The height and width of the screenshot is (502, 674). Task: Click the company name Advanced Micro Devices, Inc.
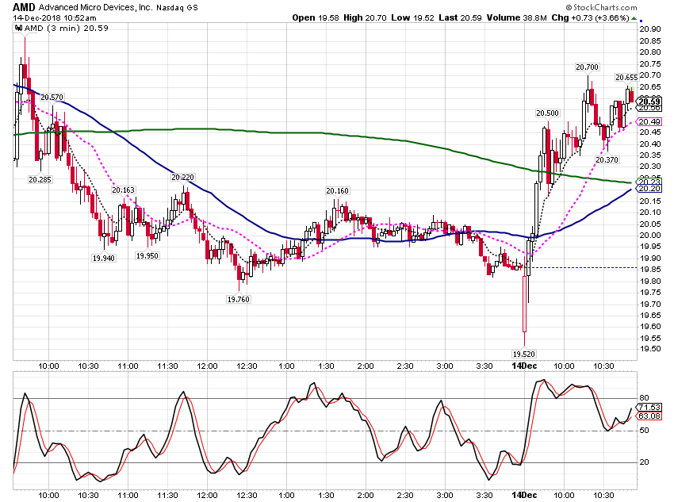tap(95, 7)
